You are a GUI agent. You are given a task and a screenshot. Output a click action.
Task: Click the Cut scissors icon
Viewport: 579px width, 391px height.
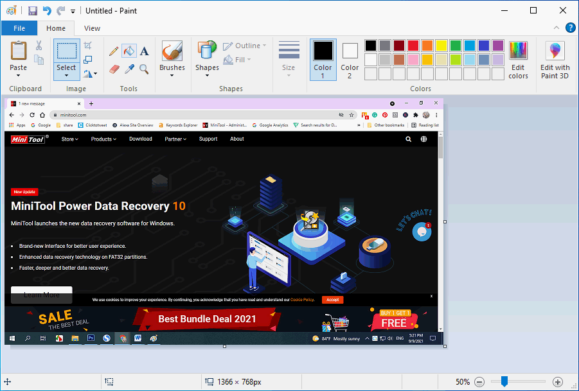point(39,46)
